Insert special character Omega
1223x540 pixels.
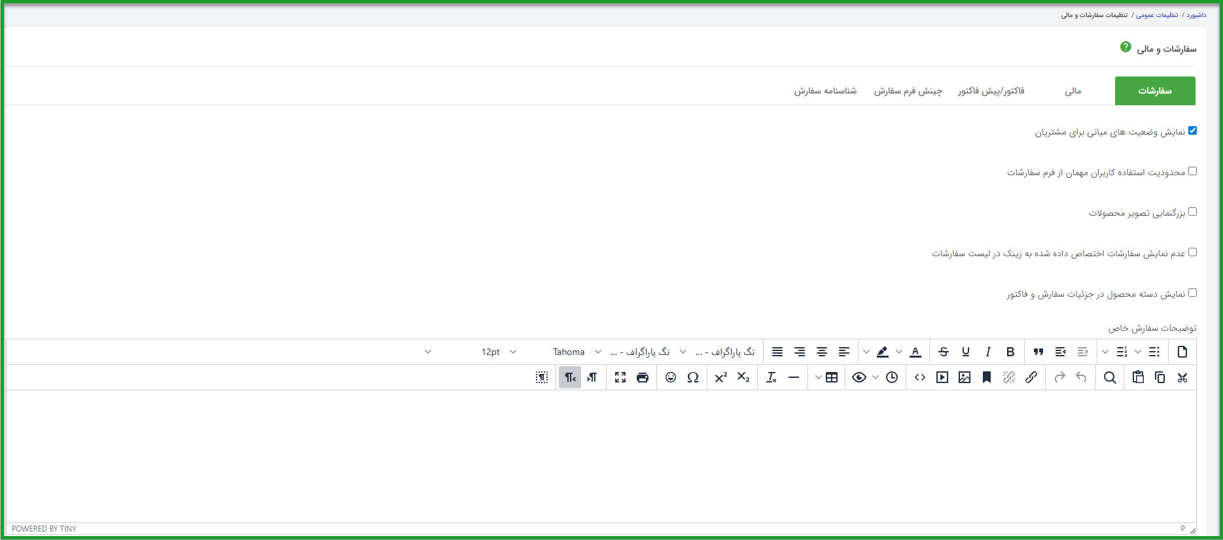[x=693, y=377]
